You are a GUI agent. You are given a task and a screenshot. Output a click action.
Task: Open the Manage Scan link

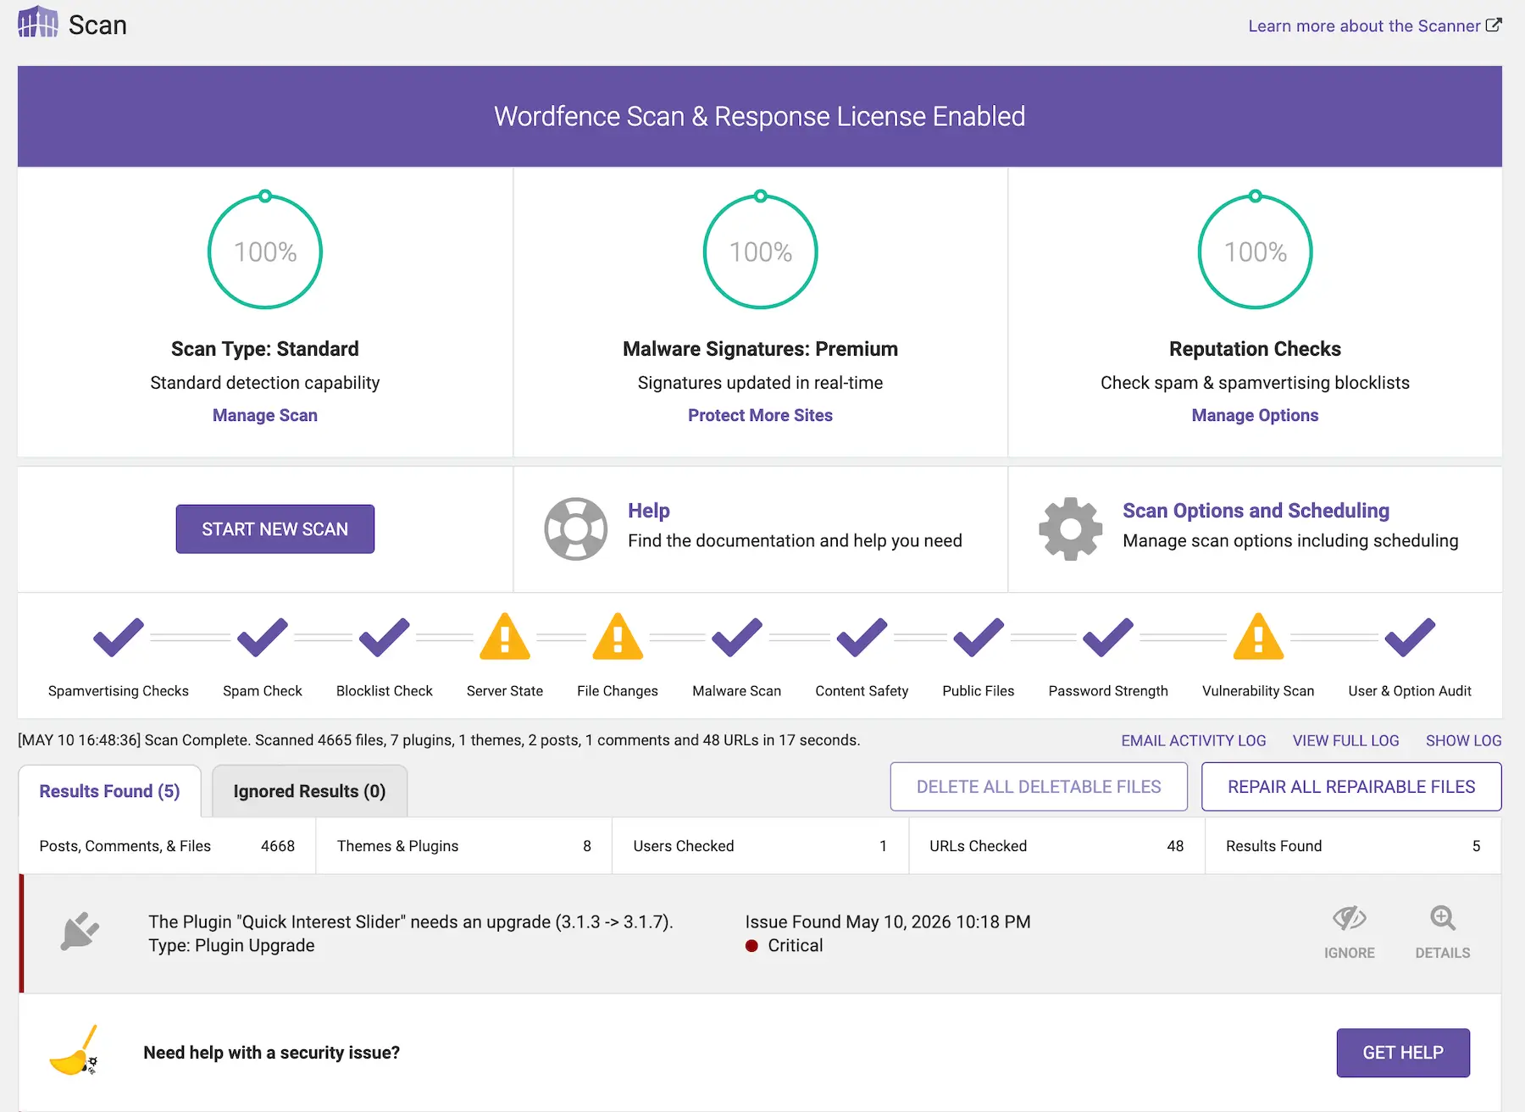click(265, 415)
